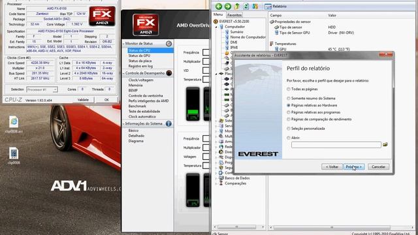
Task: Click the Tipo de Sensor GPU row
Action: coord(295,33)
